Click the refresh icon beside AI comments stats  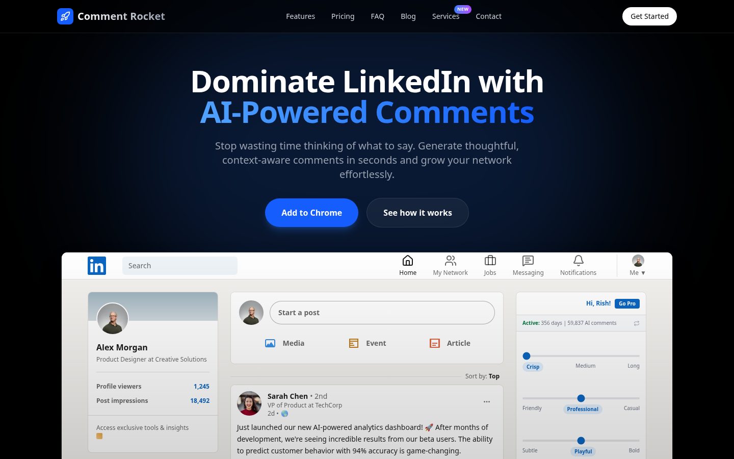pos(637,323)
